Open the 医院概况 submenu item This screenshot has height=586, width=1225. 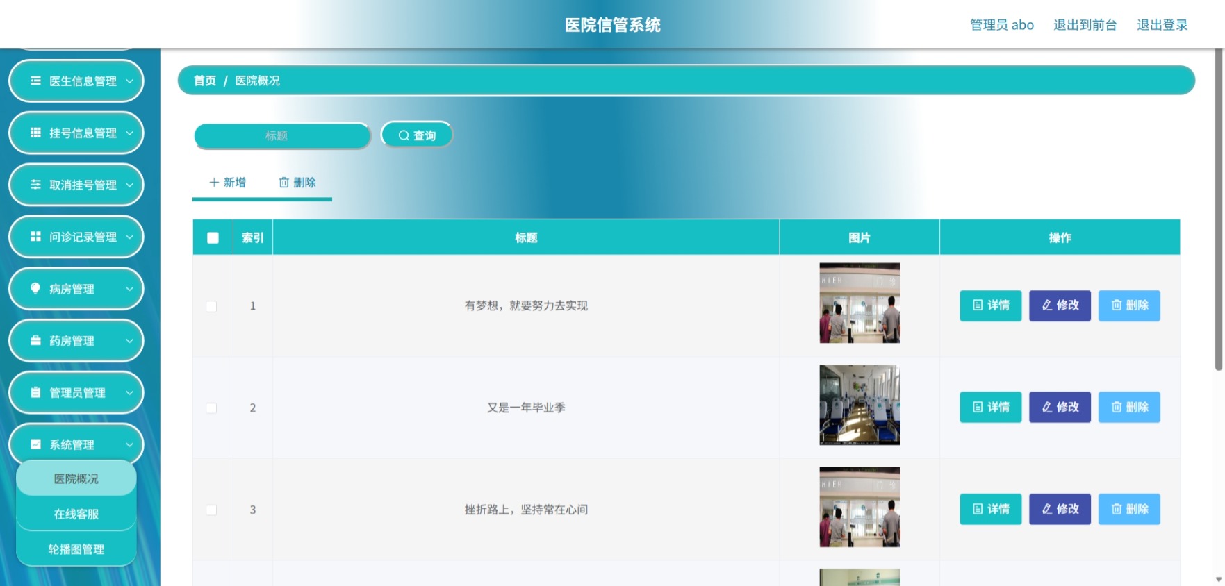tap(76, 478)
